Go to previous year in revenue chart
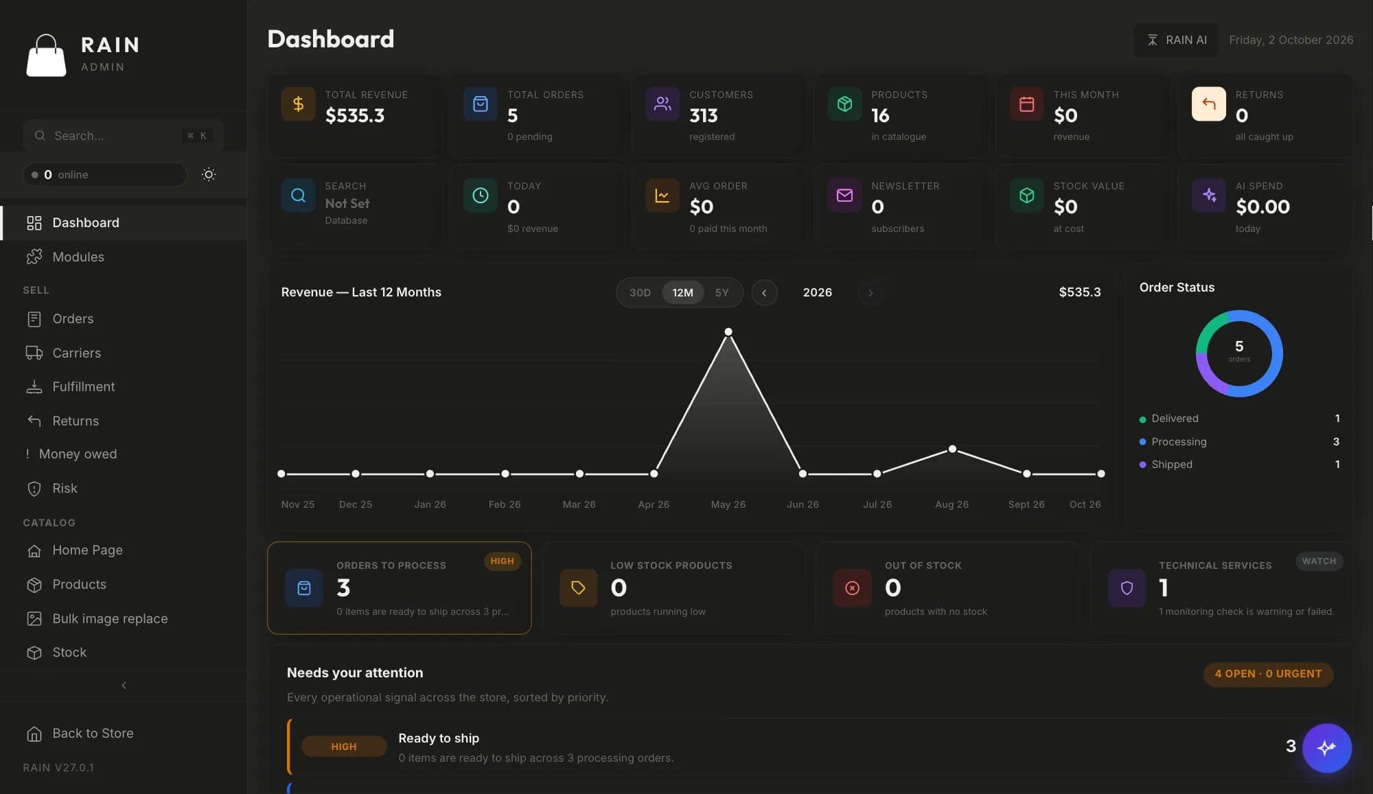Viewport: 1373px width, 794px height. (764, 292)
